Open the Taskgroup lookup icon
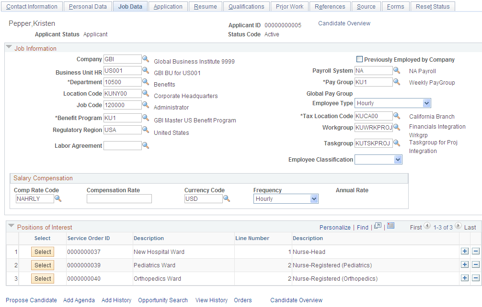The image size is (482, 307). point(397,143)
